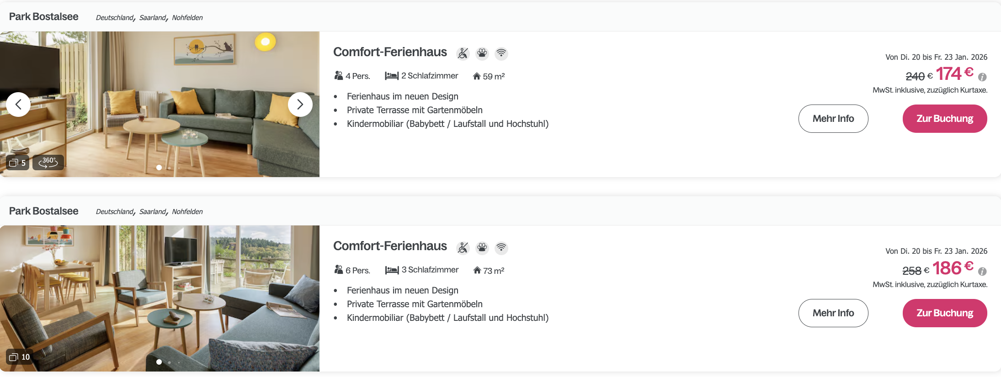Click Mehr Info for the 174 € house

click(833, 119)
